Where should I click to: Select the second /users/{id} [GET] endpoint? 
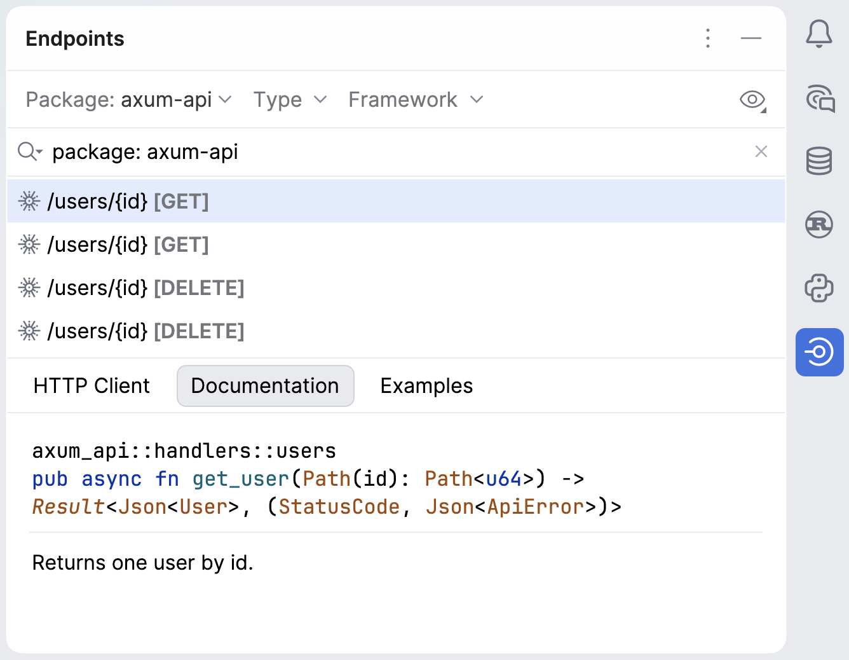[x=397, y=245]
